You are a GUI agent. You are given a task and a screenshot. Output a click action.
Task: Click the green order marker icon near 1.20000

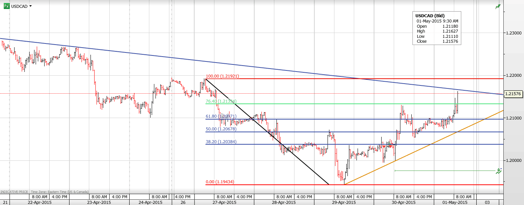coord(498,171)
